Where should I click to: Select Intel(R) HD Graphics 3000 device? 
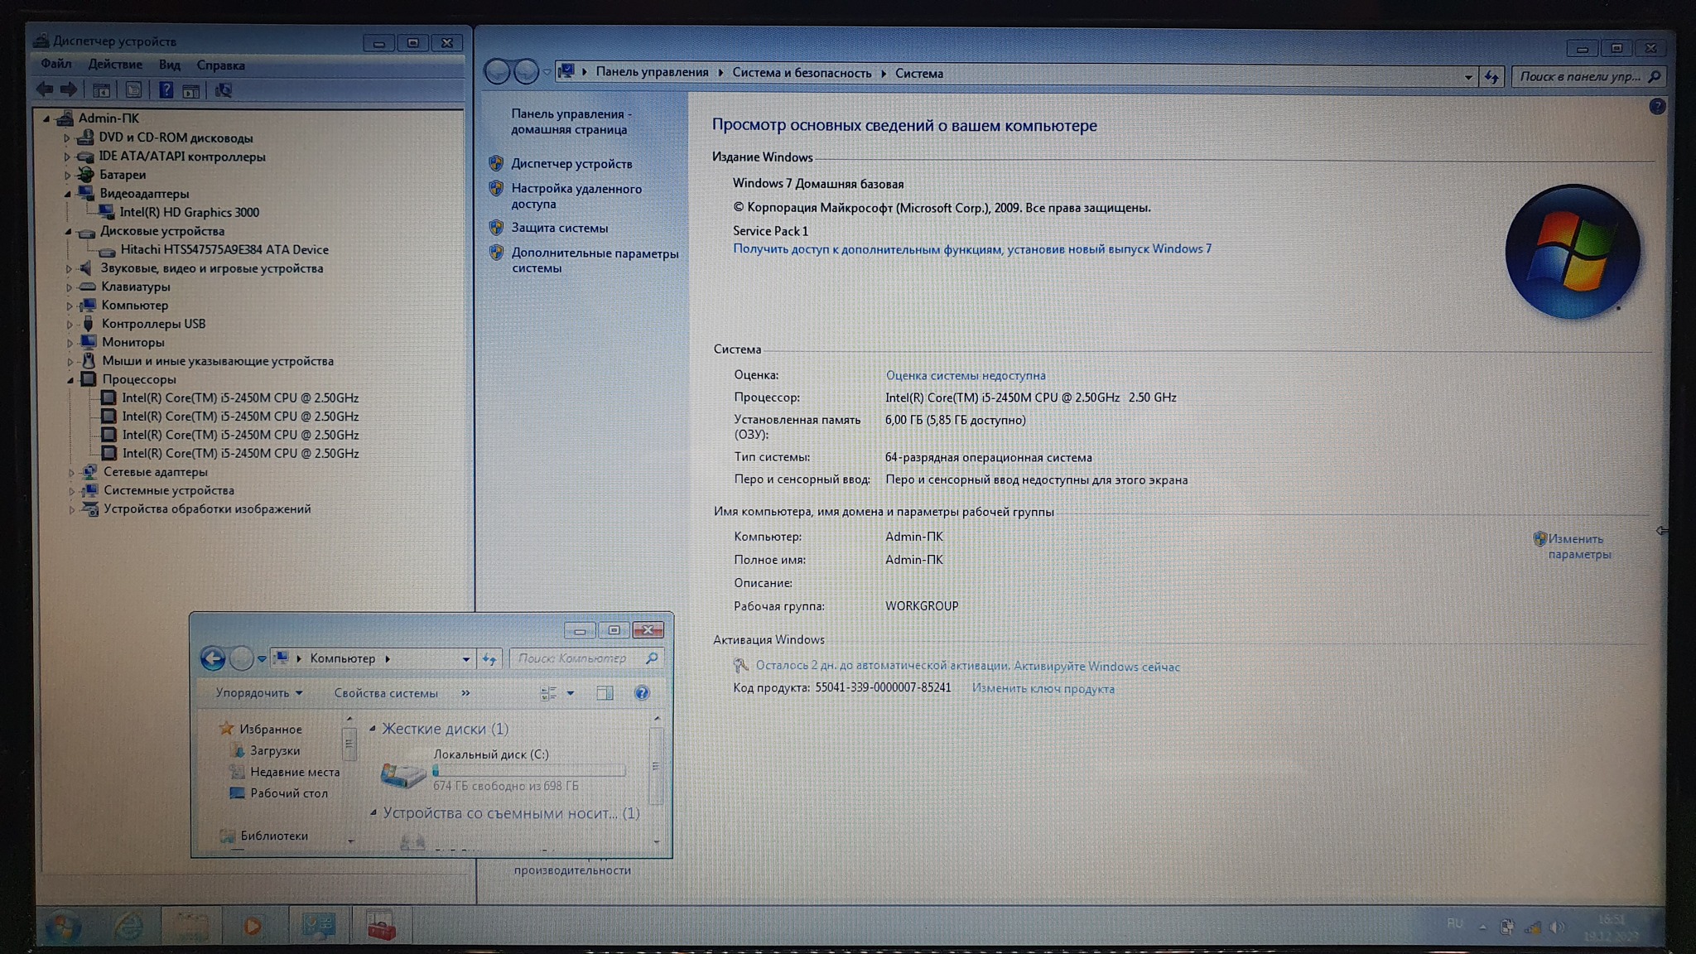click(189, 213)
